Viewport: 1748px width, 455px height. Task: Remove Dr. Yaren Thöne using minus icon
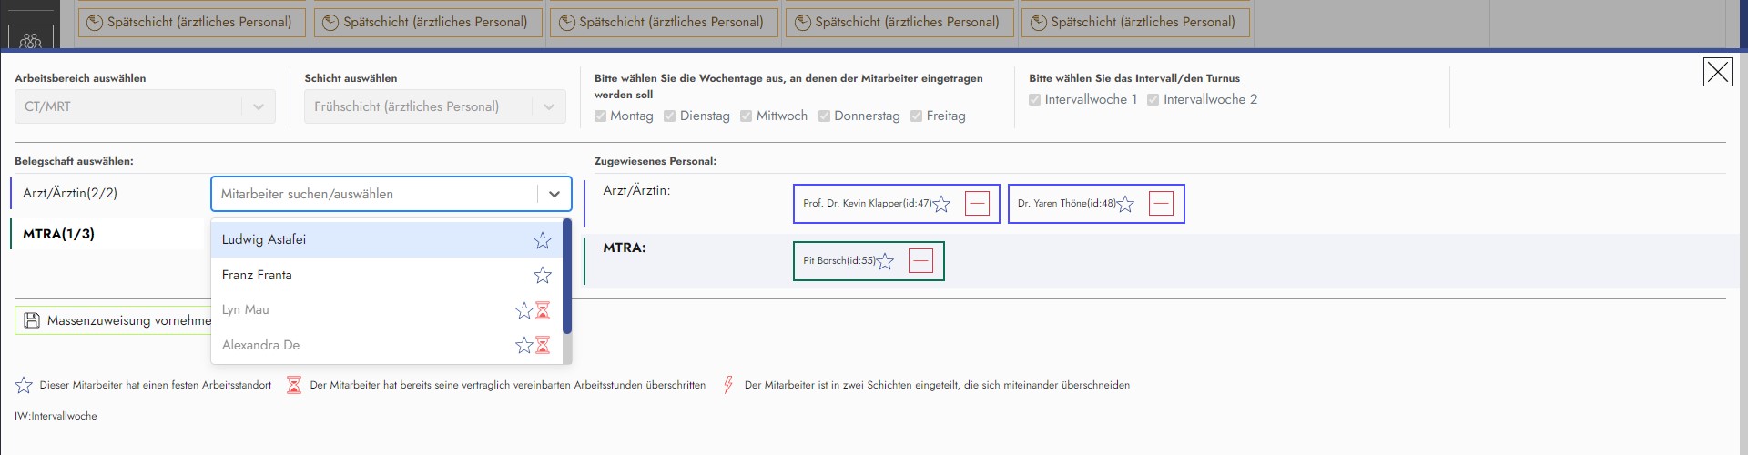(1161, 204)
